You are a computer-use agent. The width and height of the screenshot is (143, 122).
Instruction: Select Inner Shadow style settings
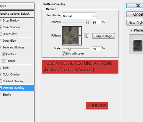click(x=11, y=27)
